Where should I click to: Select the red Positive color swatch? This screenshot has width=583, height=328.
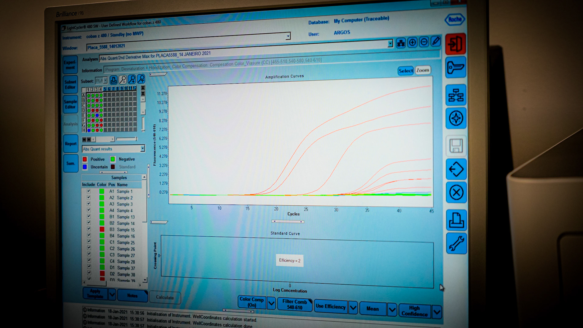pos(85,159)
